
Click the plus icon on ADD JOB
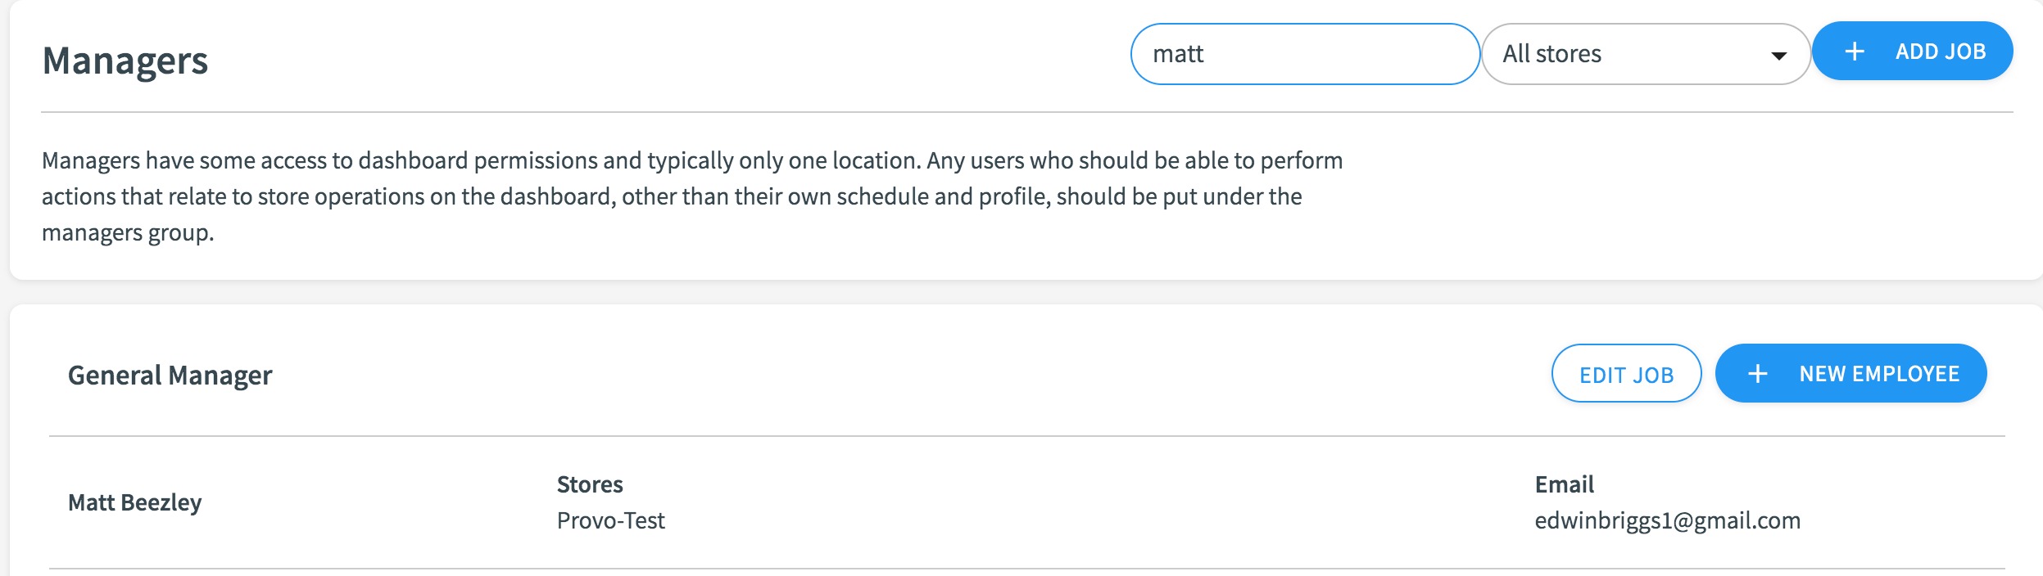click(1855, 52)
